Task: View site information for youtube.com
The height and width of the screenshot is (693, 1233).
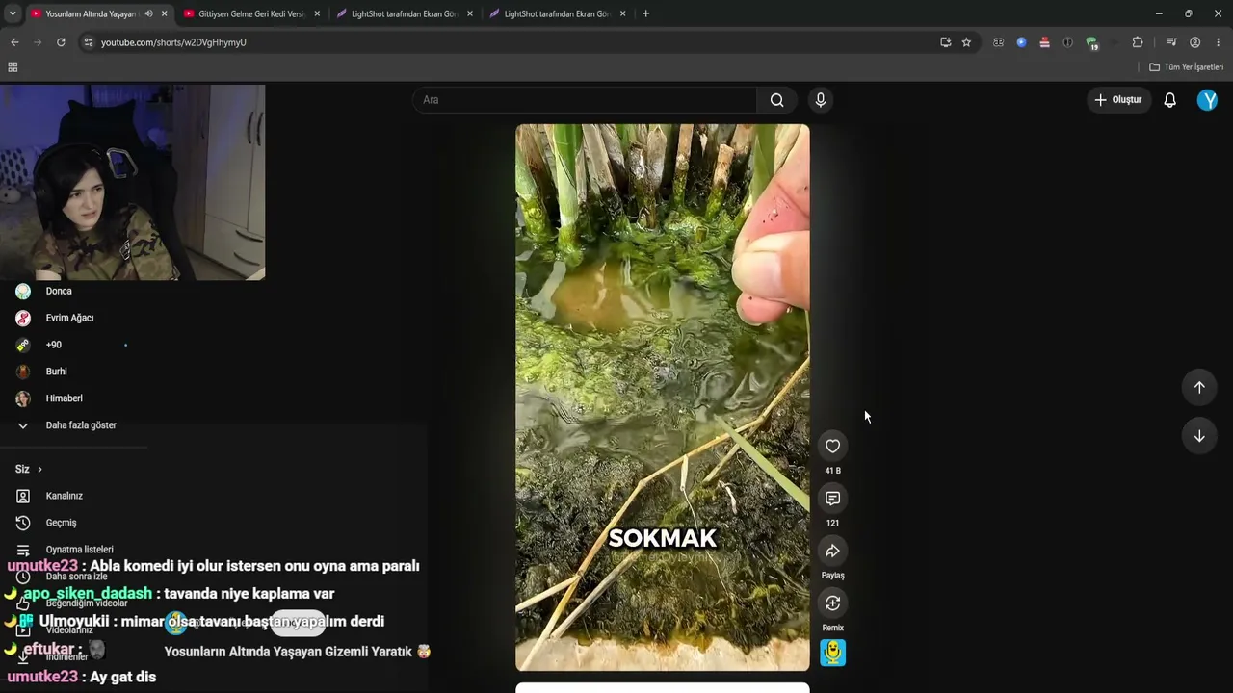Action: click(x=88, y=42)
